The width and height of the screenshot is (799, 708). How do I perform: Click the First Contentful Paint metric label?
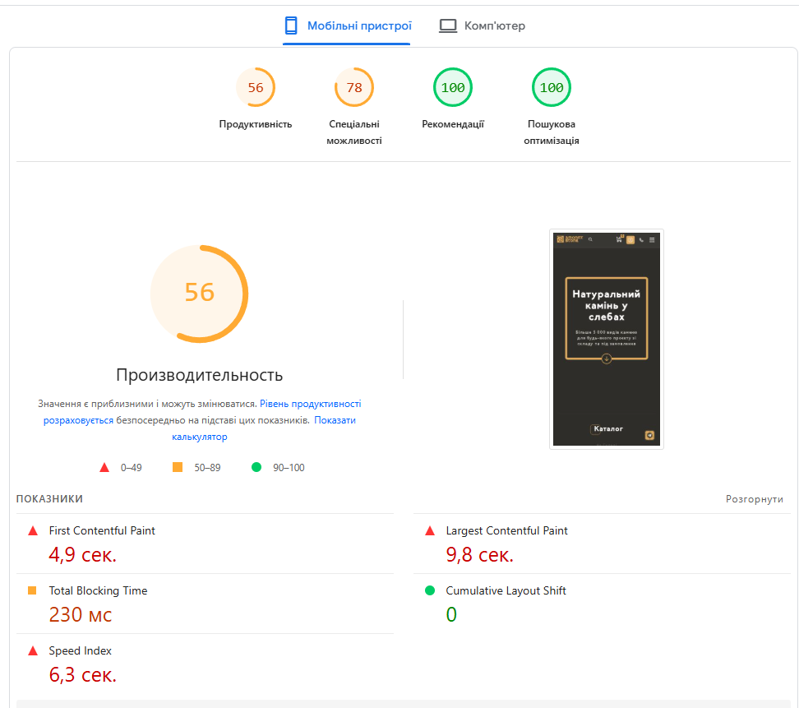102,530
